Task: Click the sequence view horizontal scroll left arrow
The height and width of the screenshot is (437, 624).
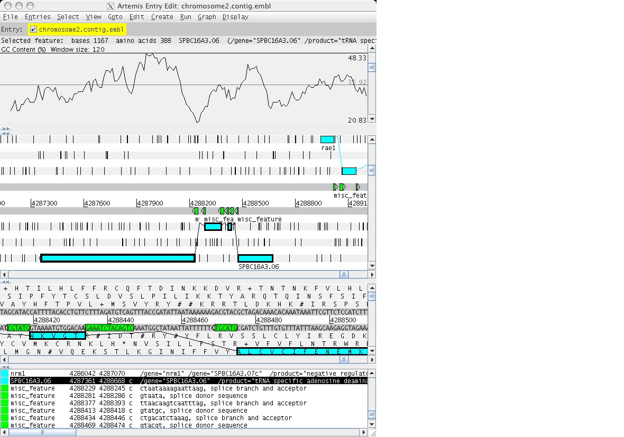Action: coord(4,359)
